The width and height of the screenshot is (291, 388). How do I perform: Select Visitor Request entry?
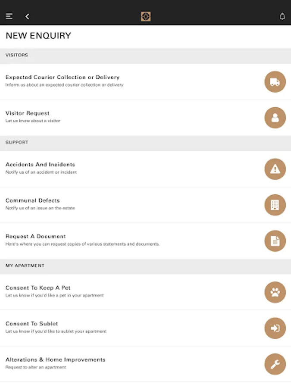pyautogui.click(x=28, y=113)
